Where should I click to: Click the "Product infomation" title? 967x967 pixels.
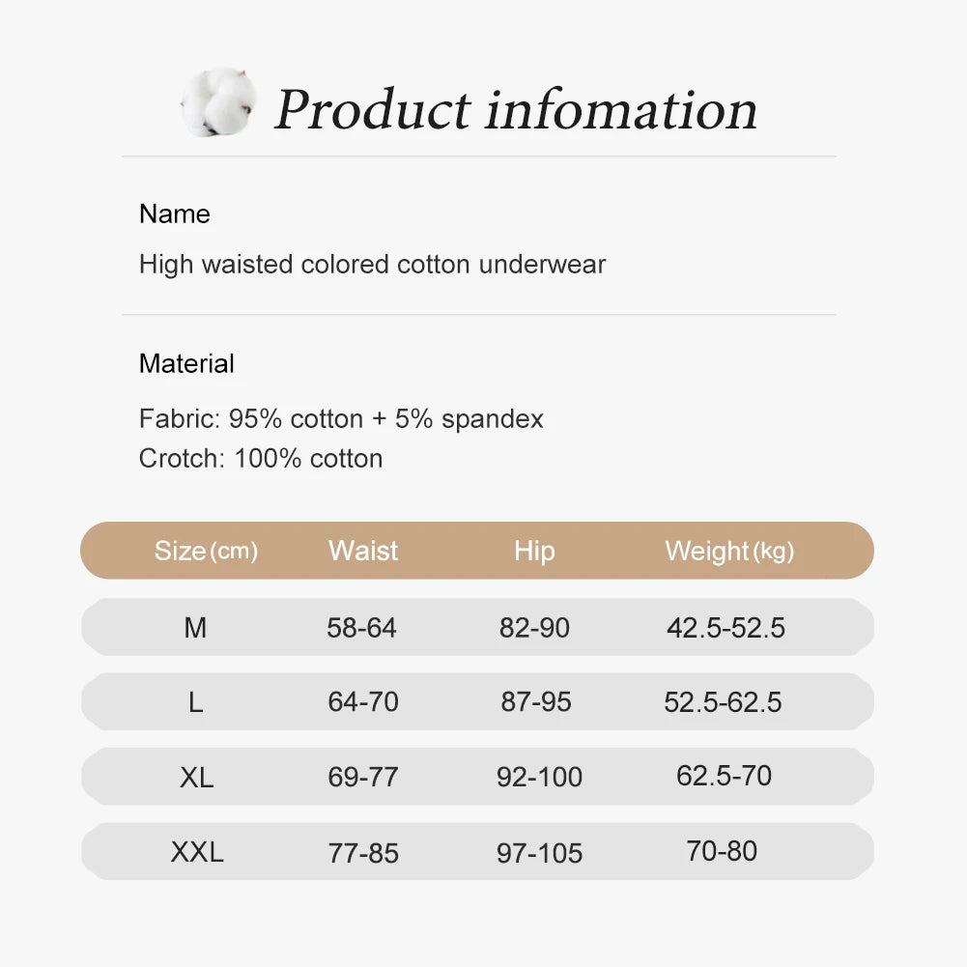tap(515, 108)
